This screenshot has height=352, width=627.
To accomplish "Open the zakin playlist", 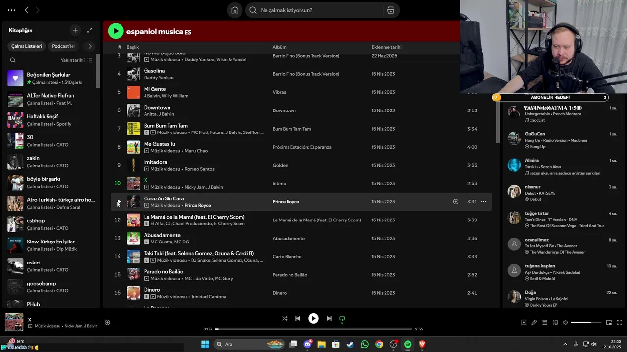I will pos(51,162).
